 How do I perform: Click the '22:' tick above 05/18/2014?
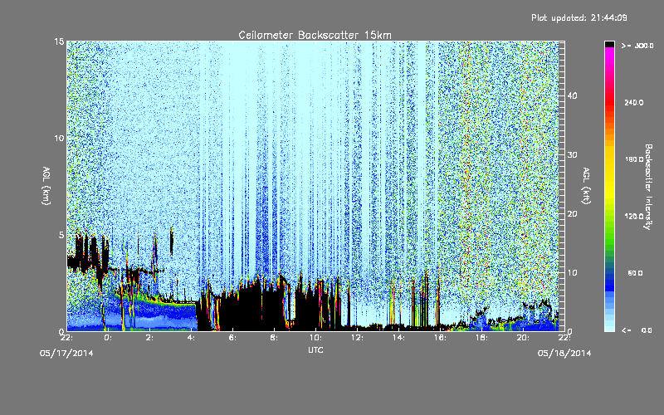(x=564, y=338)
